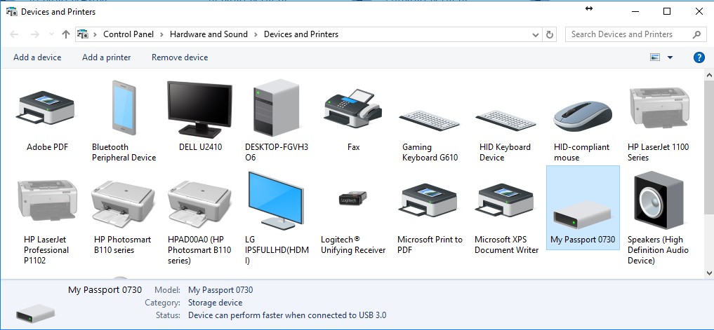Click the scrollbar up arrow

[709, 74]
